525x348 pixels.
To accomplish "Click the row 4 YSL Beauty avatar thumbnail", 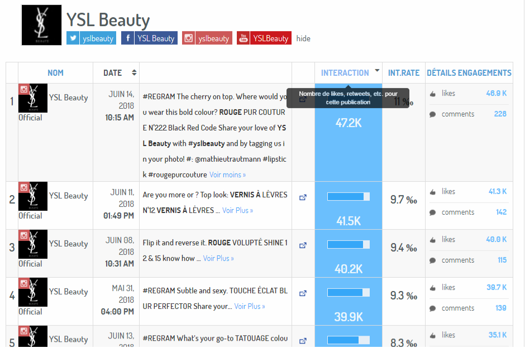I will pos(33,292).
